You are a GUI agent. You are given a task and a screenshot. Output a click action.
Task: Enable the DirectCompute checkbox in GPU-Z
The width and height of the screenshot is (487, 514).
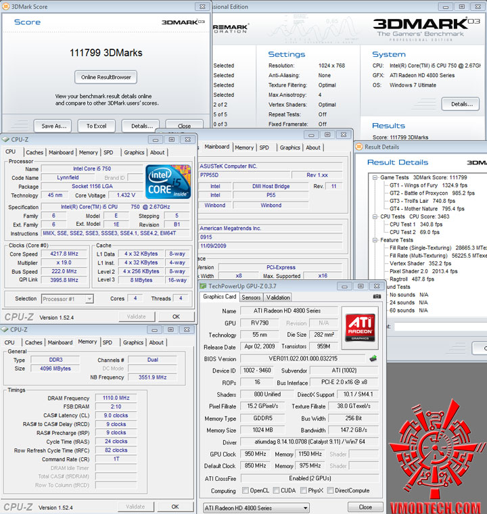pos(331,490)
